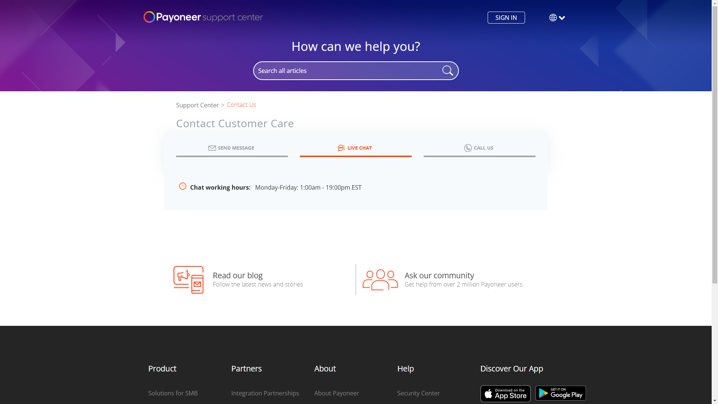
Task: Open the Call Us tab
Action: point(479,148)
